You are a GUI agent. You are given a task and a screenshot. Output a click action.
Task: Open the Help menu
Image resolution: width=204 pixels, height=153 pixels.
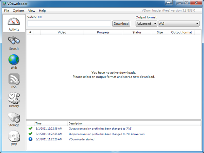click(42, 11)
